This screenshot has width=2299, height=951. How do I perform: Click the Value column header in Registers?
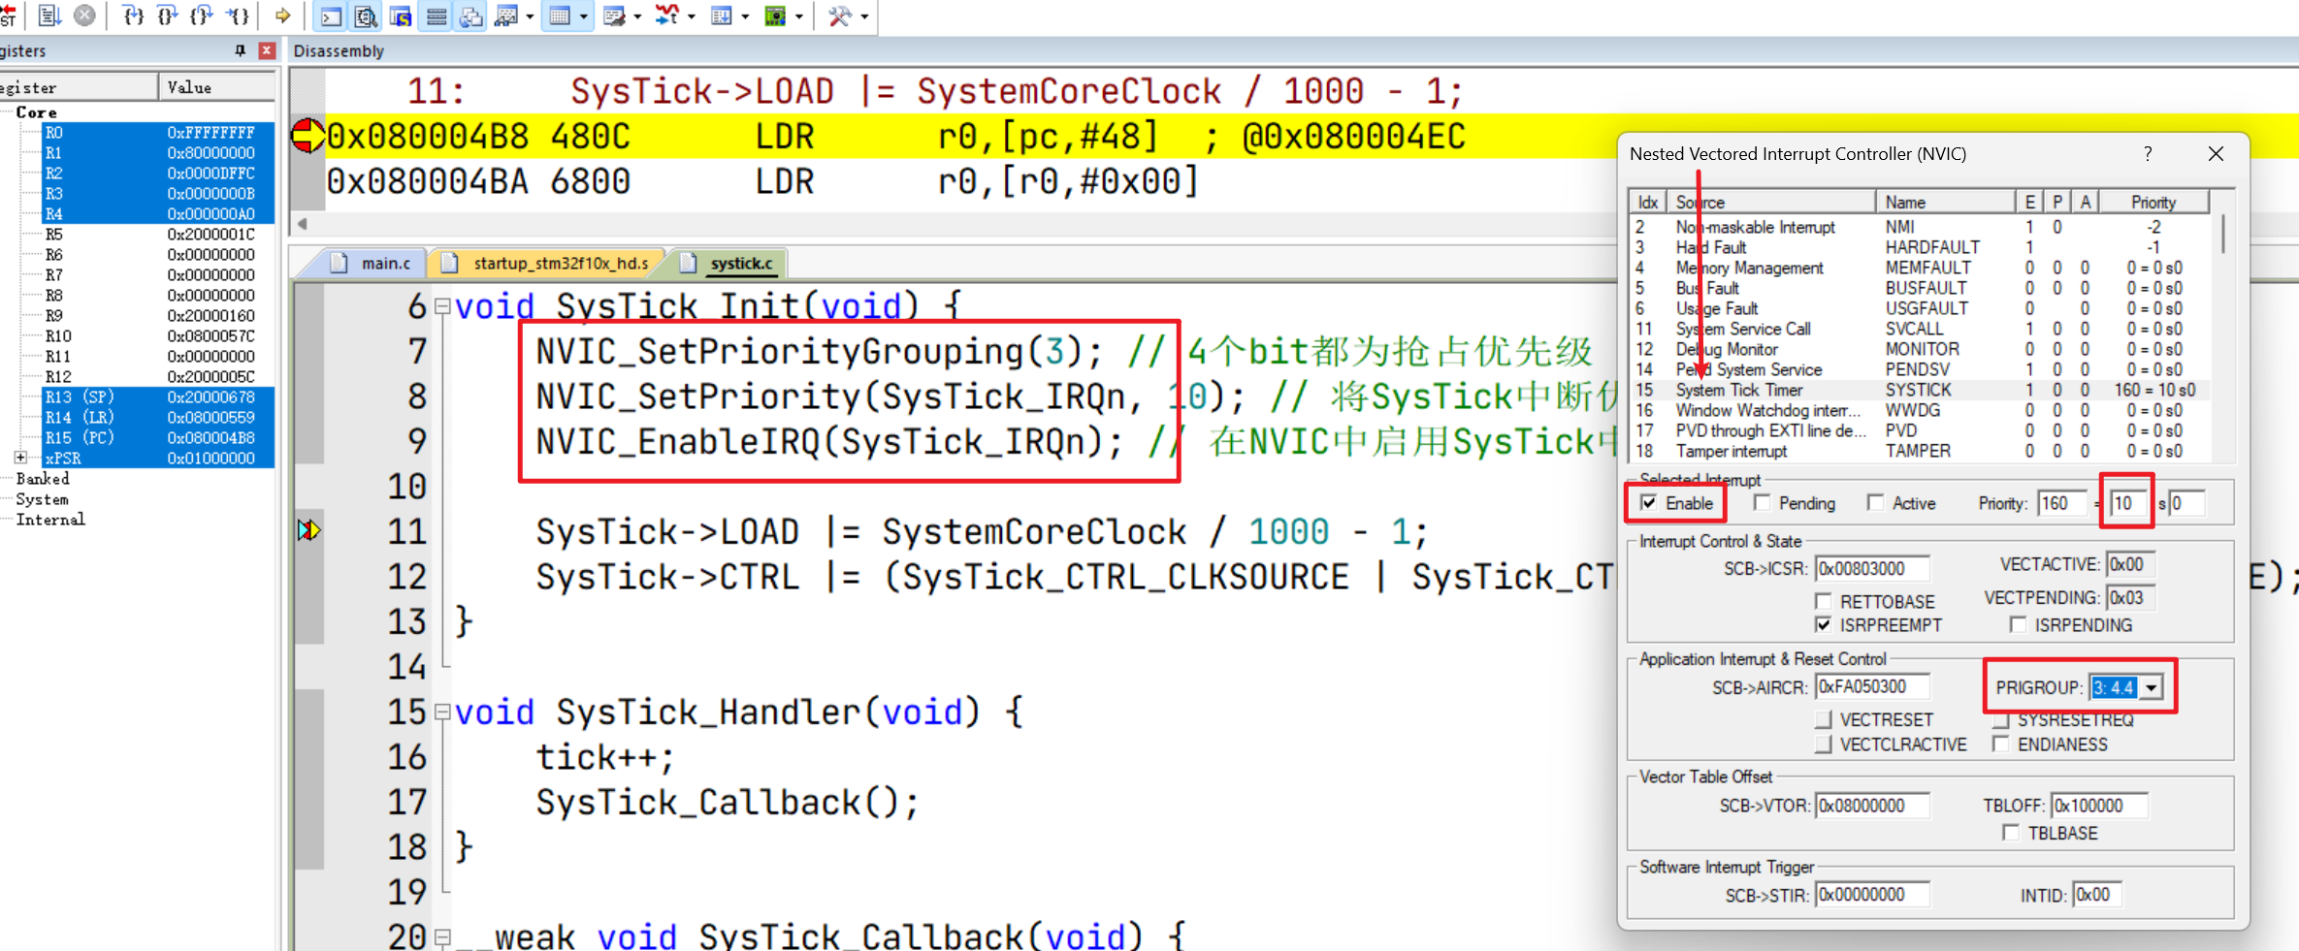click(x=217, y=87)
